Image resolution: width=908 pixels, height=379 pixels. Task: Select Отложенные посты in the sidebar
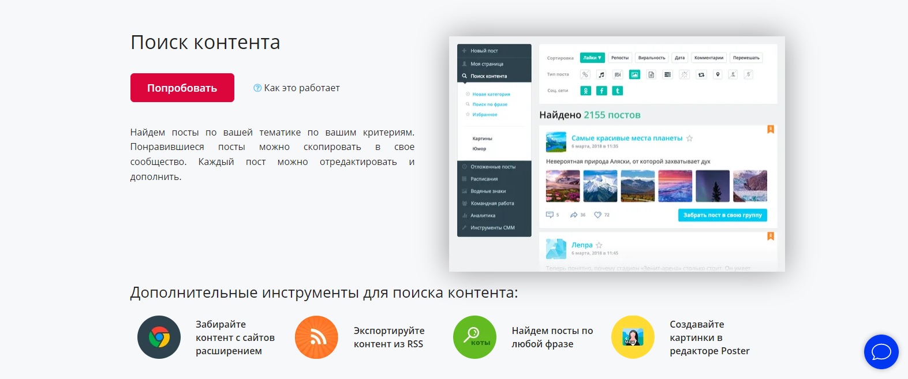(x=492, y=167)
